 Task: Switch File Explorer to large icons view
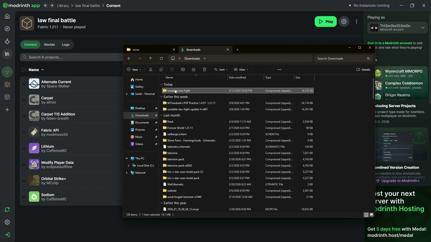[371, 215]
